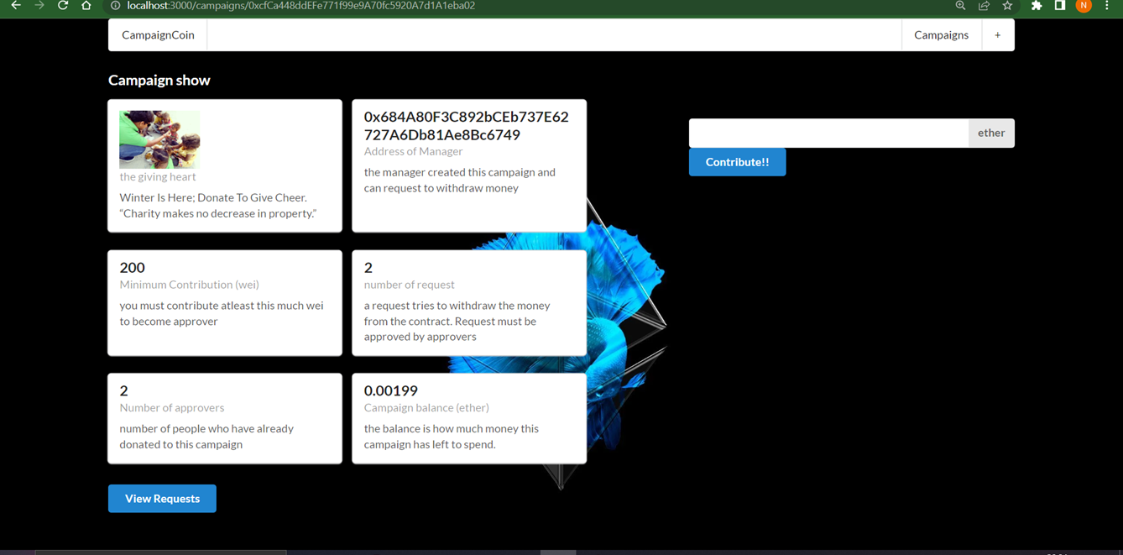This screenshot has width=1123, height=555.
Task: Click the browser forward arrow icon
Action: pyautogui.click(x=39, y=6)
